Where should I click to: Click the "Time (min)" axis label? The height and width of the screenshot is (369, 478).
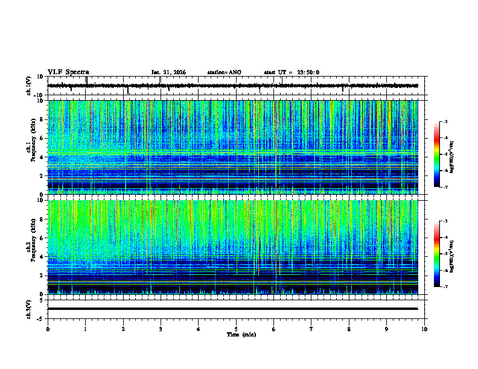click(x=241, y=335)
